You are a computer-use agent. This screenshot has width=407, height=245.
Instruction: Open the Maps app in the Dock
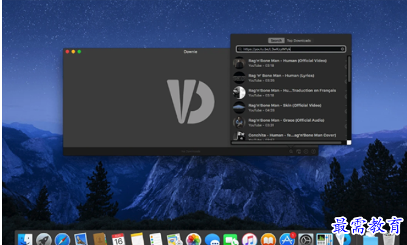[175, 240]
